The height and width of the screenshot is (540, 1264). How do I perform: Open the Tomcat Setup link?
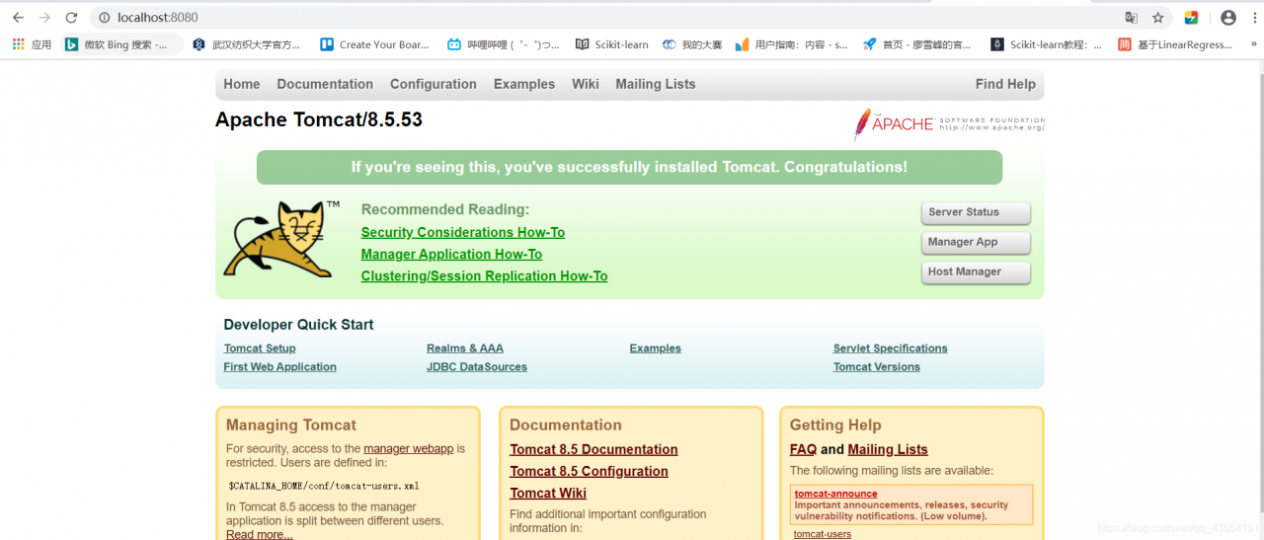coord(260,348)
